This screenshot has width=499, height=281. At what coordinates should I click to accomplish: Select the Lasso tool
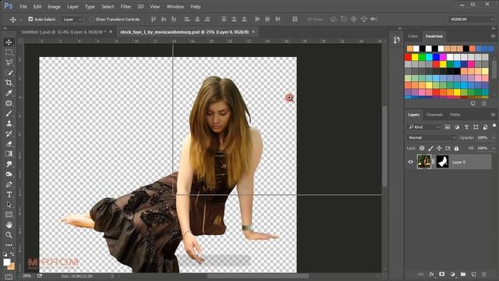[x=9, y=62]
